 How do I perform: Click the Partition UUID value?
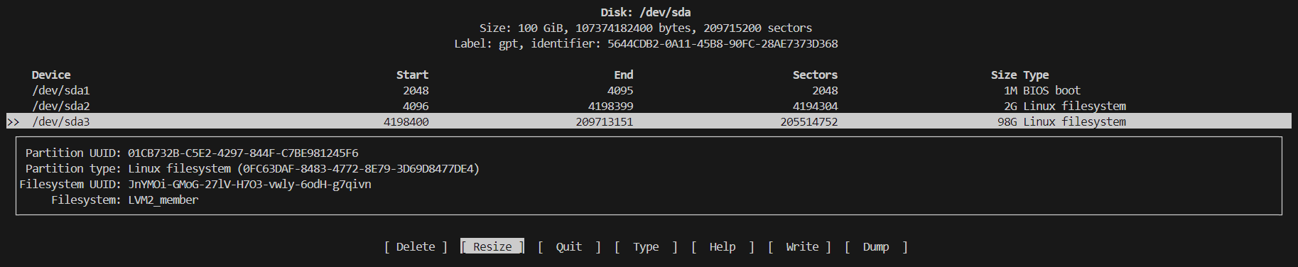[243, 153]
